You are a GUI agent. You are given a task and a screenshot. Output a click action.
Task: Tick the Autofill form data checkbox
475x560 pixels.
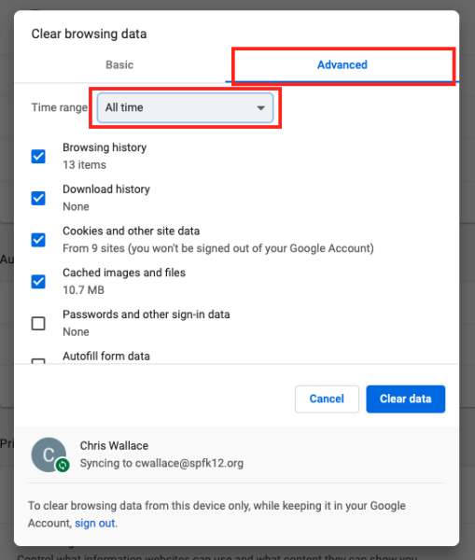click(x=38, y=361)
